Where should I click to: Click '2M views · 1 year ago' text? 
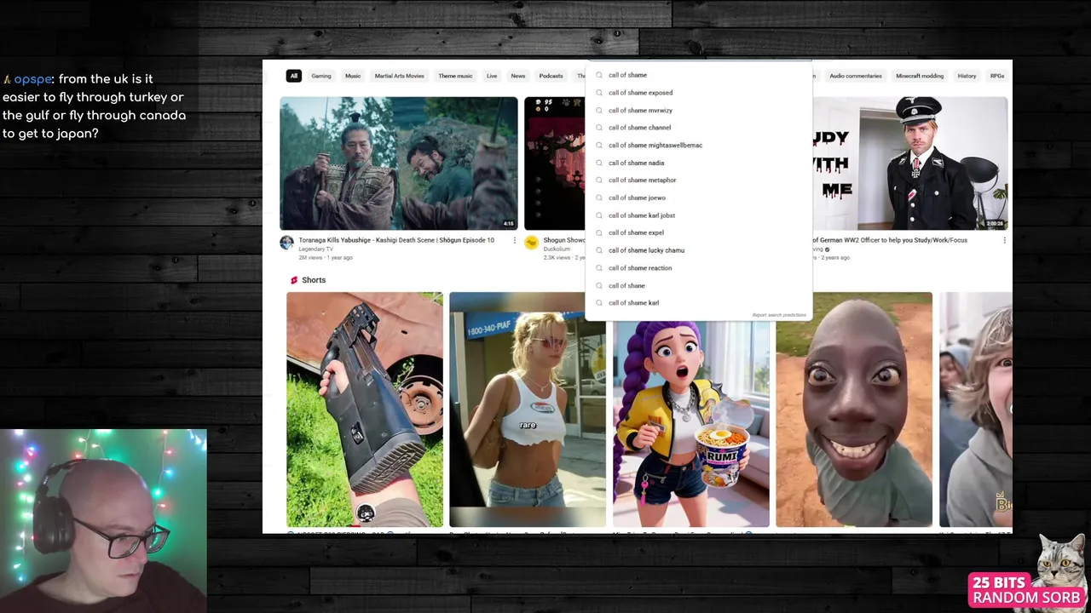tap(326, 257)
